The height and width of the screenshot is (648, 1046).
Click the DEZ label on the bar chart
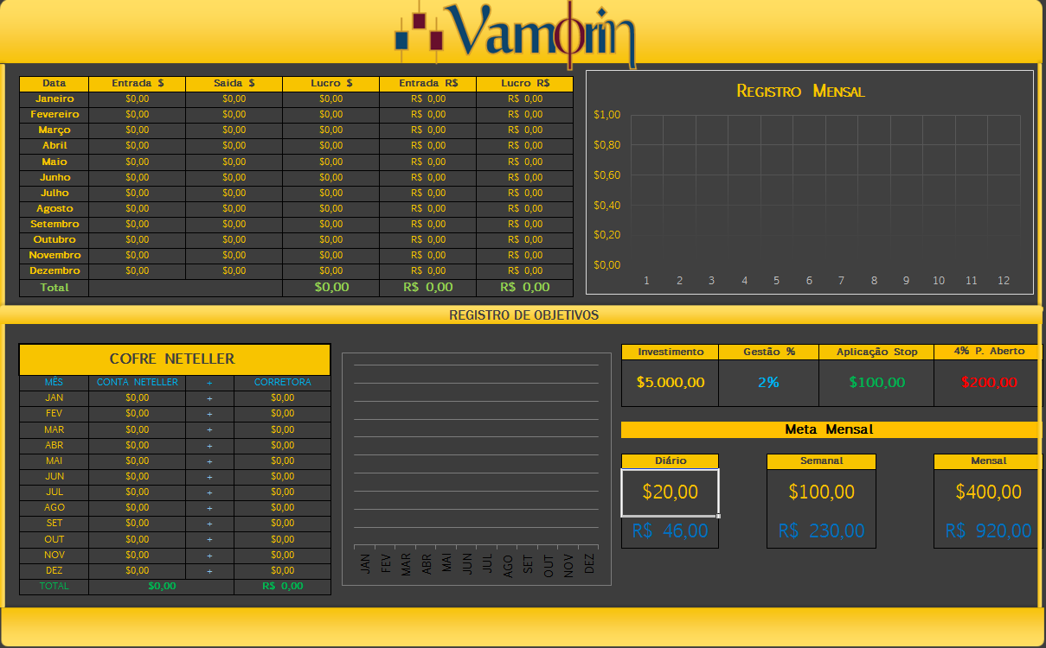pos(589,563)
